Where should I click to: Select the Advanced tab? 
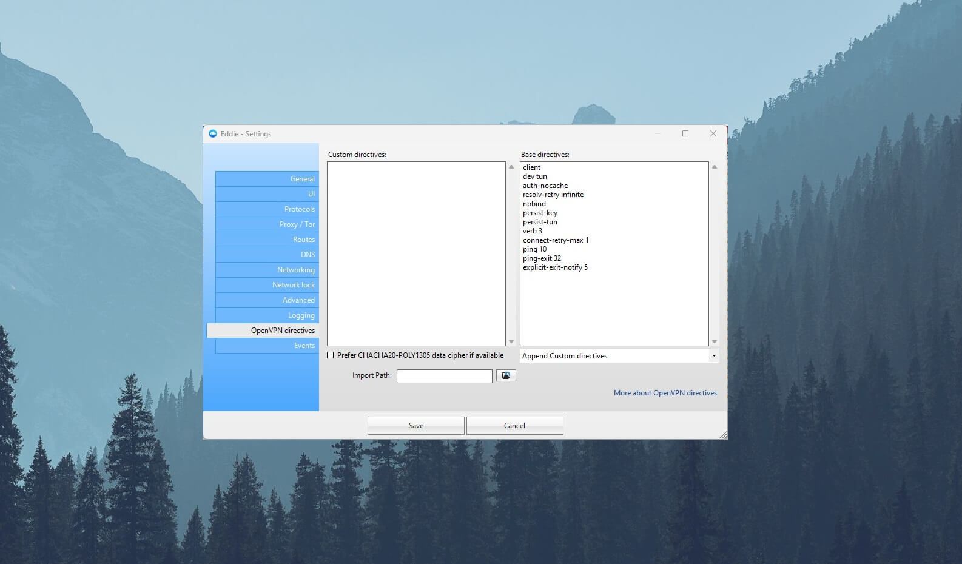tap(267, 300)
